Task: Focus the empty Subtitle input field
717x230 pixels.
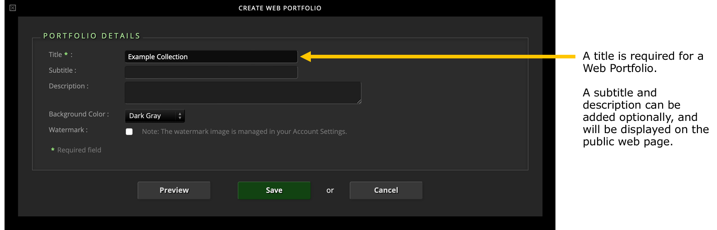Action: (211, 72)
